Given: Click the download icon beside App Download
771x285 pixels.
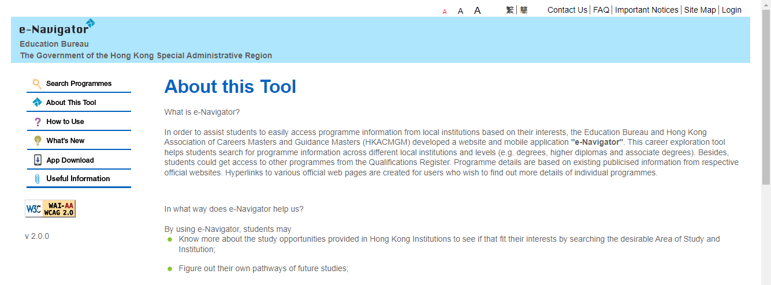Looking at the screenshot, I should coord(38,160).
